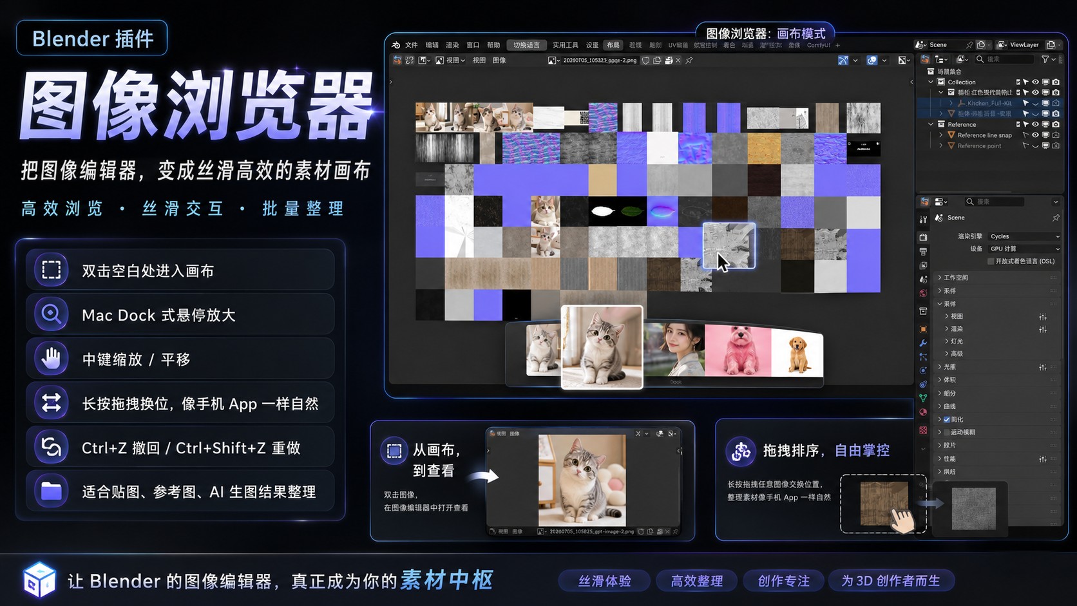Open the 文件 menu
1077x606 pixels.
(x=411, y=45)
